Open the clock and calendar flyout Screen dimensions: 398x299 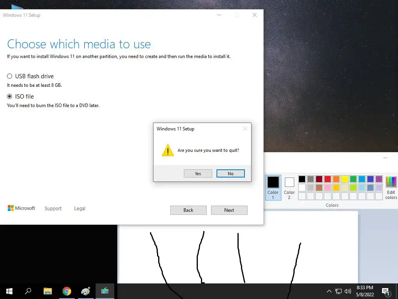point(365,291)
